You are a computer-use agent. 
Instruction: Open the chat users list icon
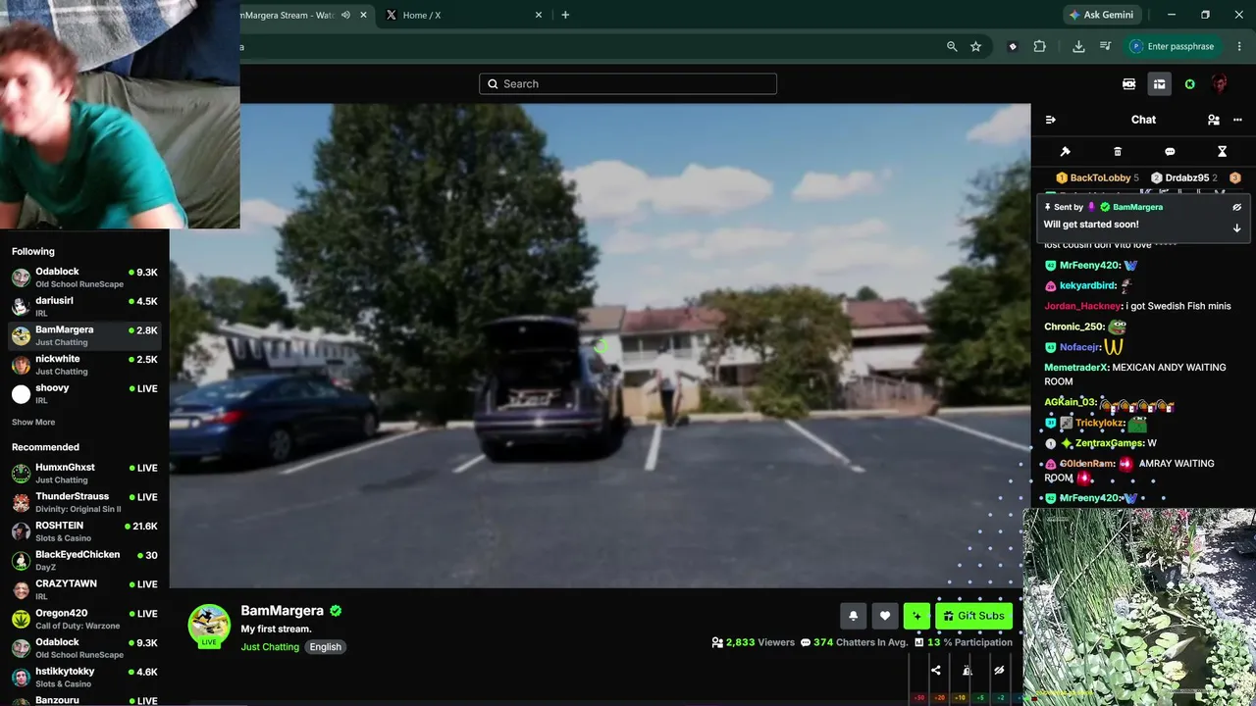(x=1214, y=120)
